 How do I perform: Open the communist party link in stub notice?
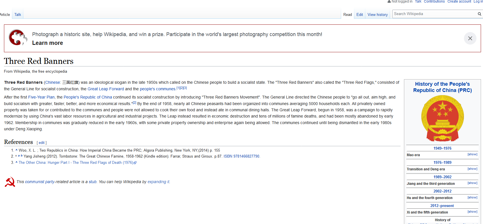(x=40, y=182)
